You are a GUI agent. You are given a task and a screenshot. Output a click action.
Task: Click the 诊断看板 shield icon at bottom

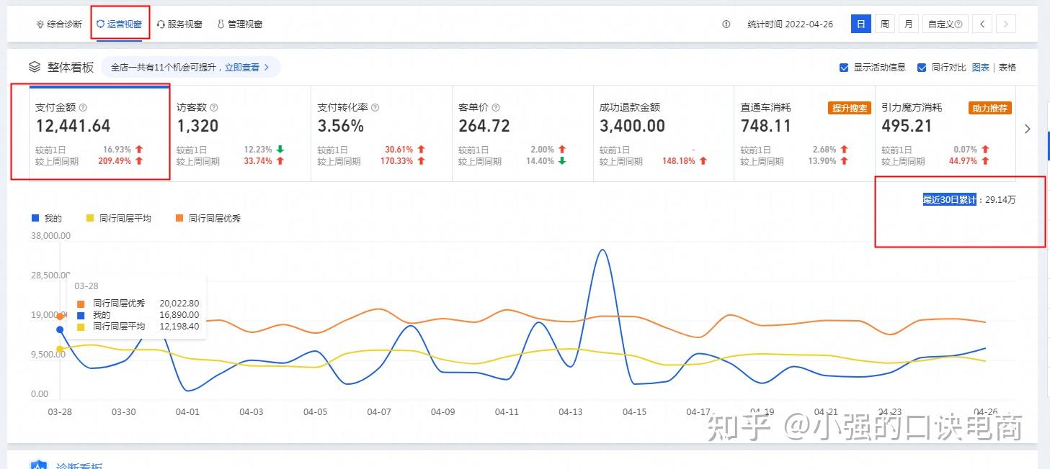coord(37,464)
